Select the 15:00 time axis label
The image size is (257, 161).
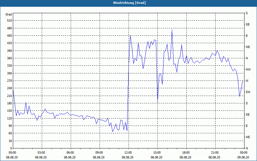tap(156, 153)
